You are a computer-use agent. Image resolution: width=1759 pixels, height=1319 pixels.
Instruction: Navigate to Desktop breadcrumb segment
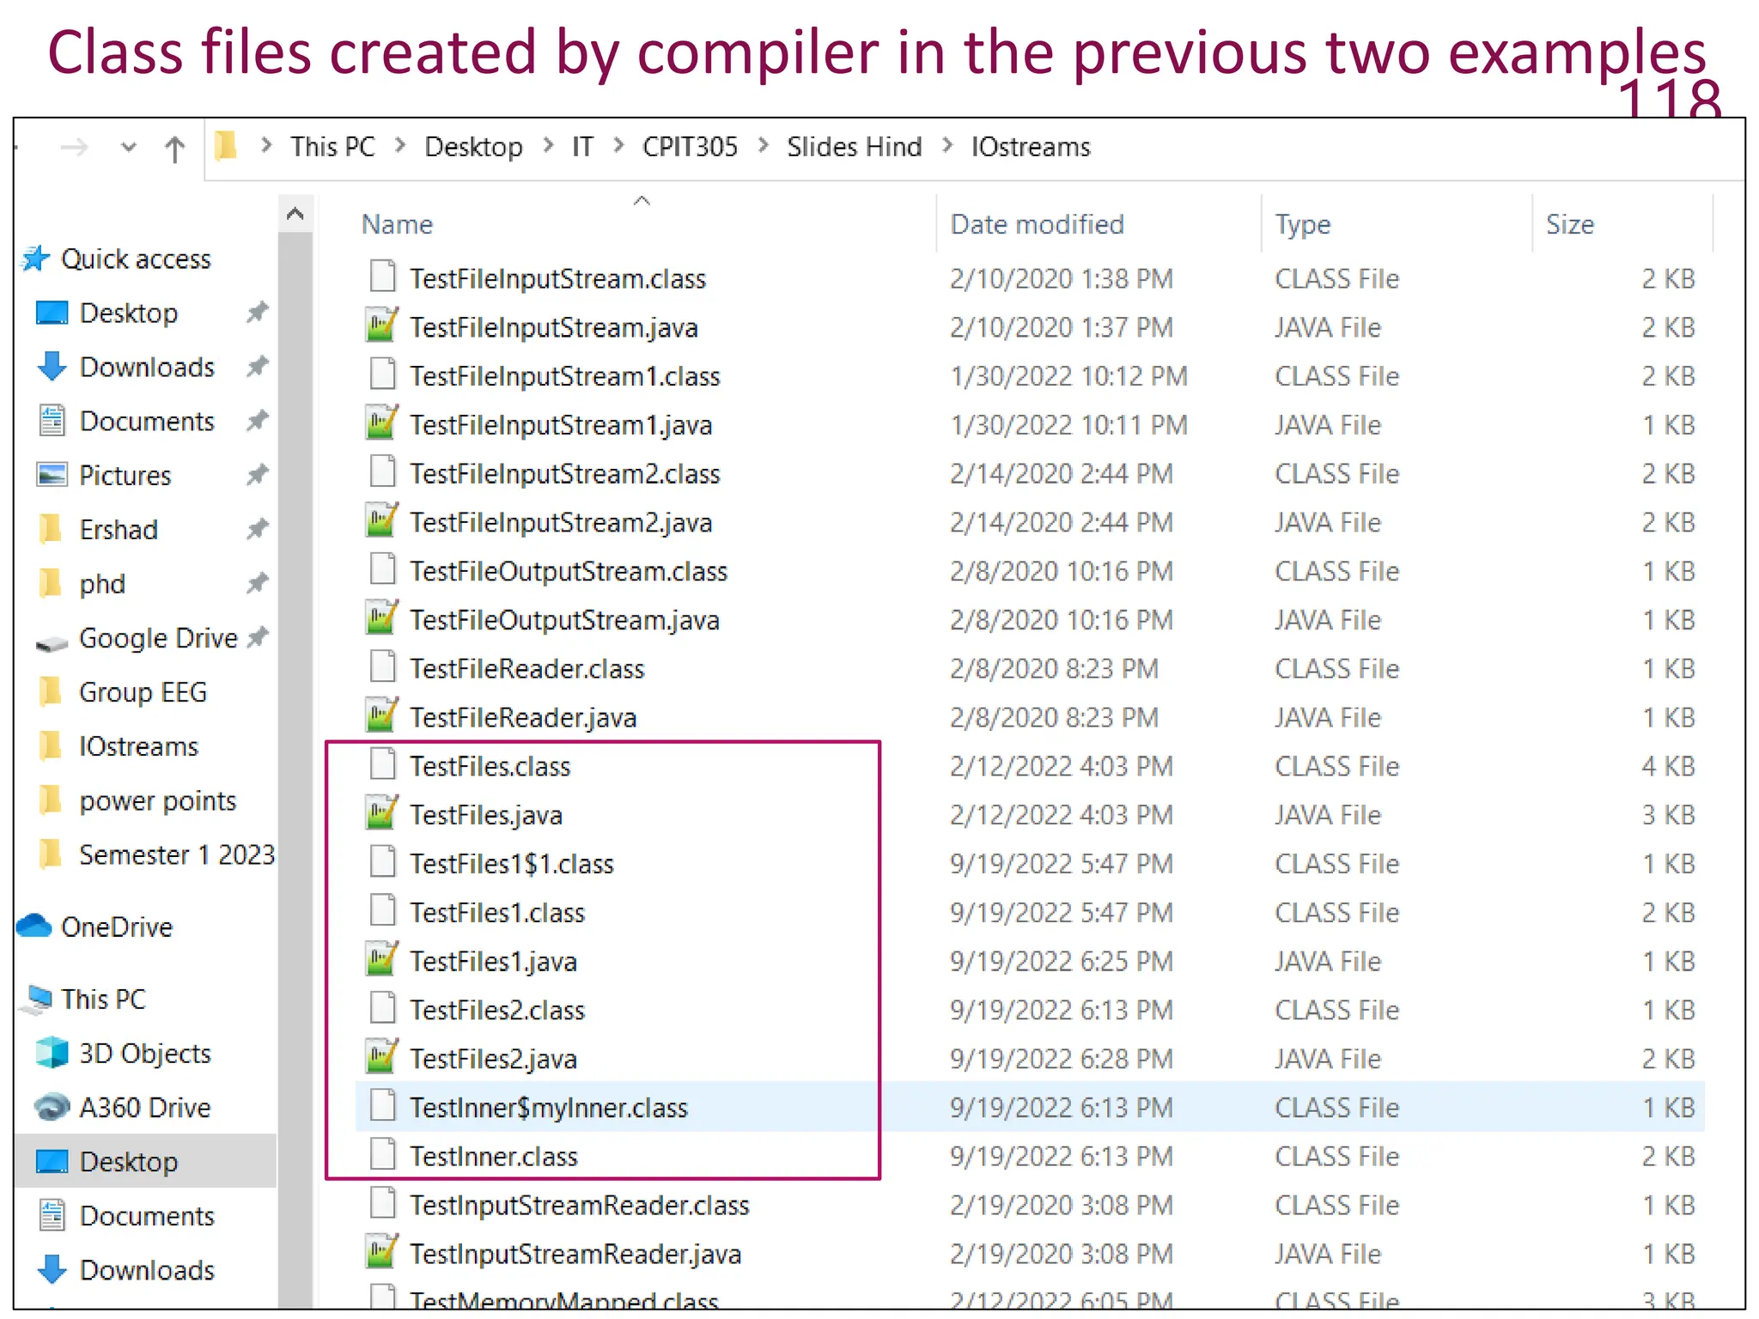pyautogui.click(x=473, y=147)
